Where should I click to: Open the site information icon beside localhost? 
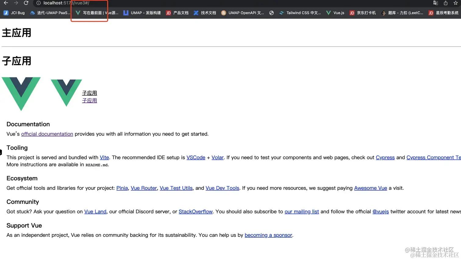tap(39, 3)
